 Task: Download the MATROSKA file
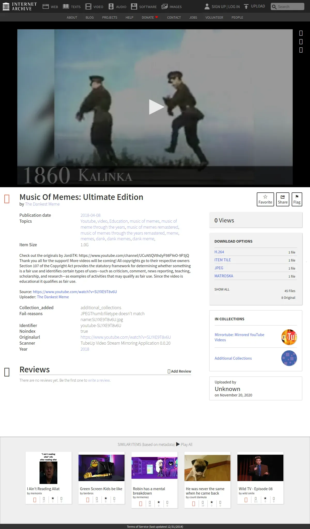point(224,276)
